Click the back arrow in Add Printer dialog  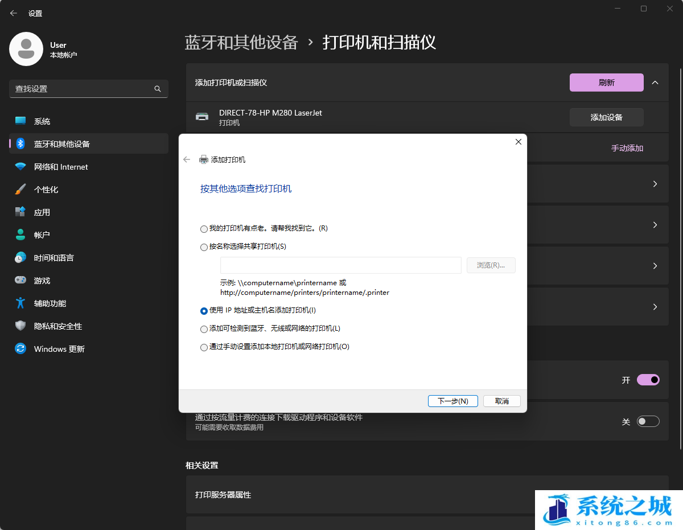click(187, 159)
